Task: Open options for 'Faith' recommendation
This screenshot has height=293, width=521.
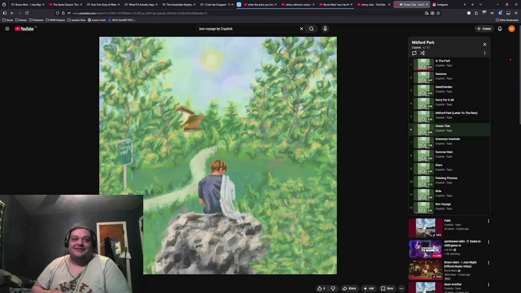Action: tap(488, 221)
